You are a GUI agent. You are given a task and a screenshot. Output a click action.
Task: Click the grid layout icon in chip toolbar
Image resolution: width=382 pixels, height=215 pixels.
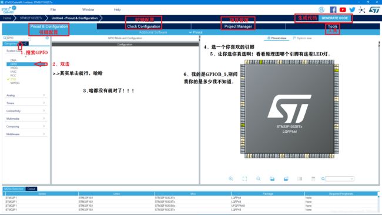pos(313,179)
